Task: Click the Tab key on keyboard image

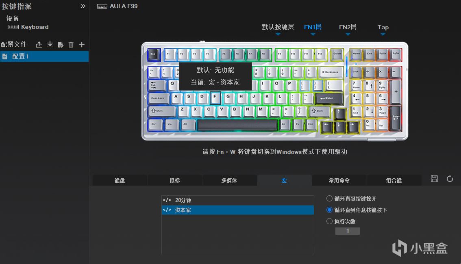Action: (x=156, y=85)
